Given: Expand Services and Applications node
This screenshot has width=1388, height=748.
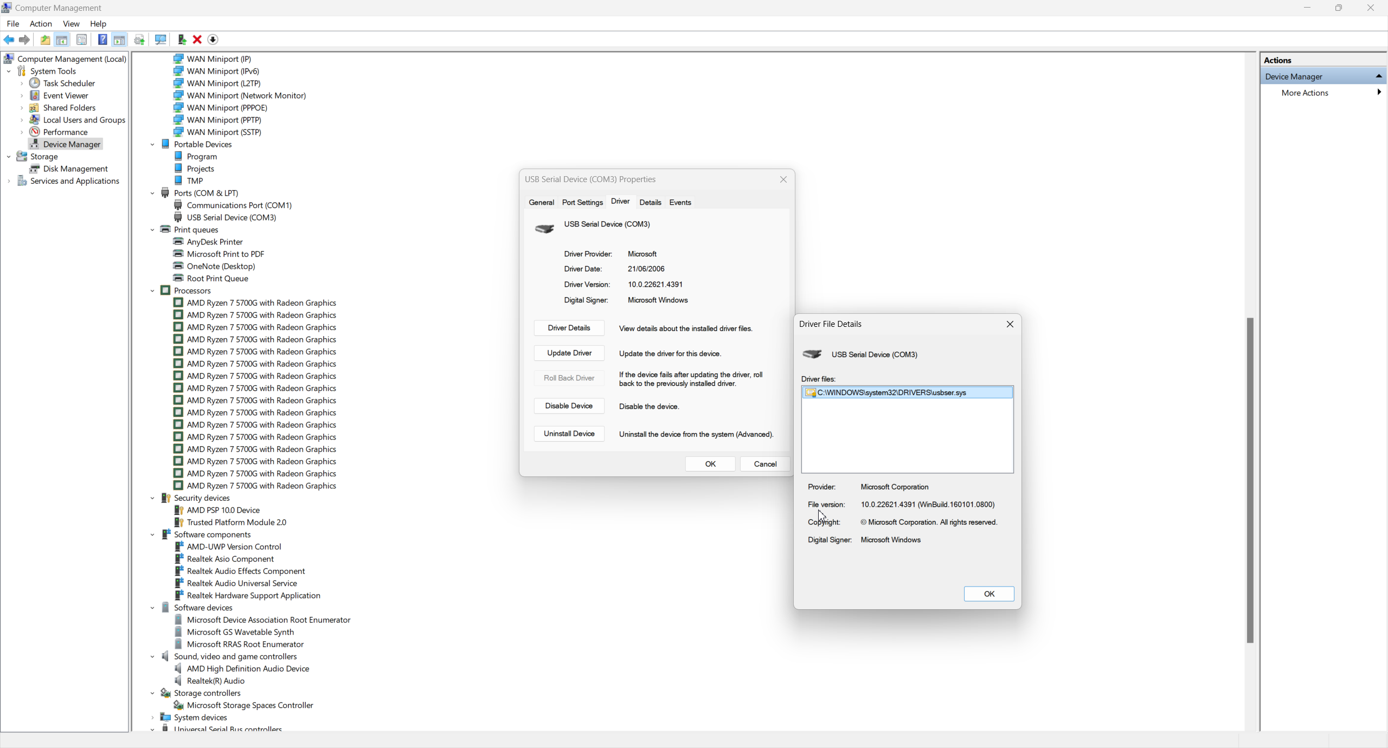Looking at the screenshot, I should click(9, 181).
